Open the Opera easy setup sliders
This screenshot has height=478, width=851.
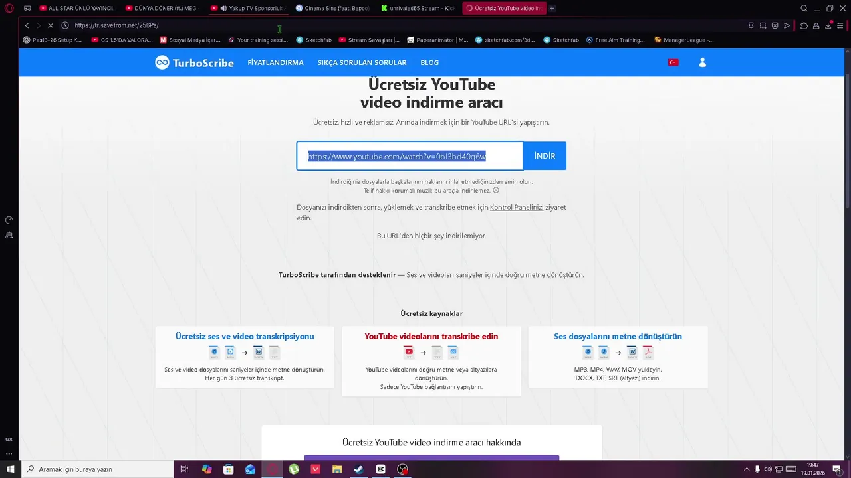tap(840, 25)
